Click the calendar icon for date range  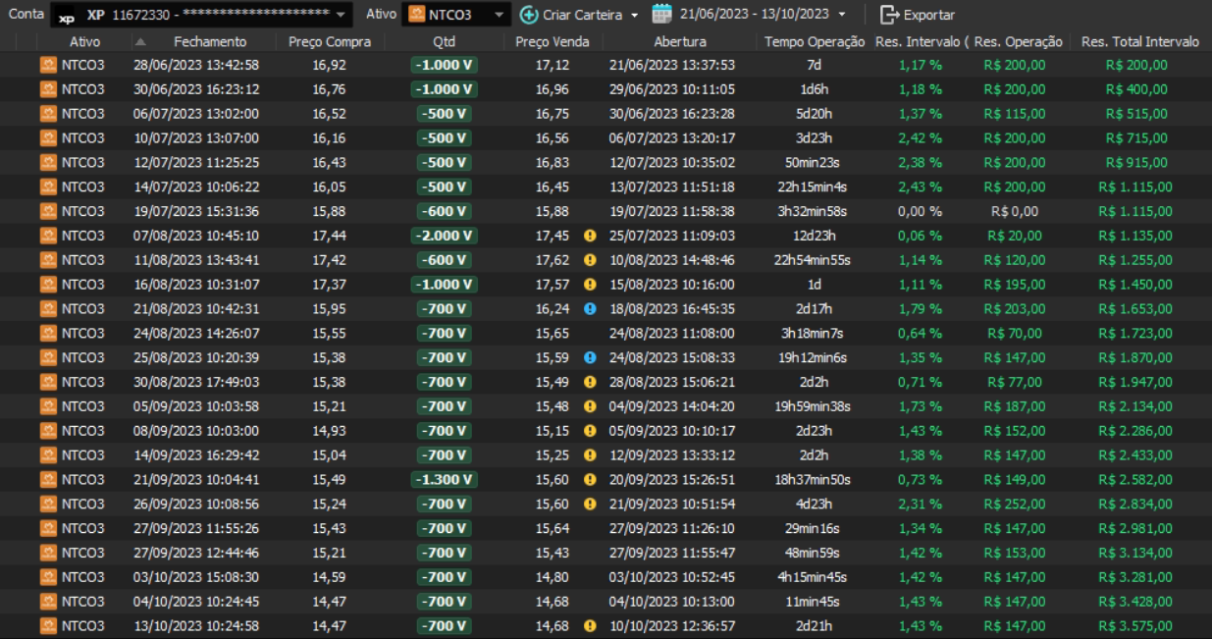click(x=661, y=15)
